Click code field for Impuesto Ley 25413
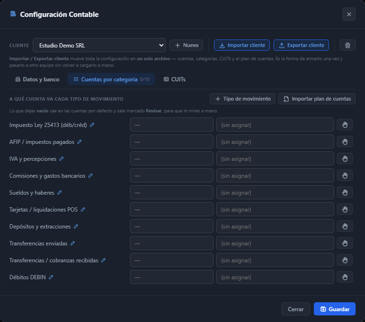 (x=172, y=125)
